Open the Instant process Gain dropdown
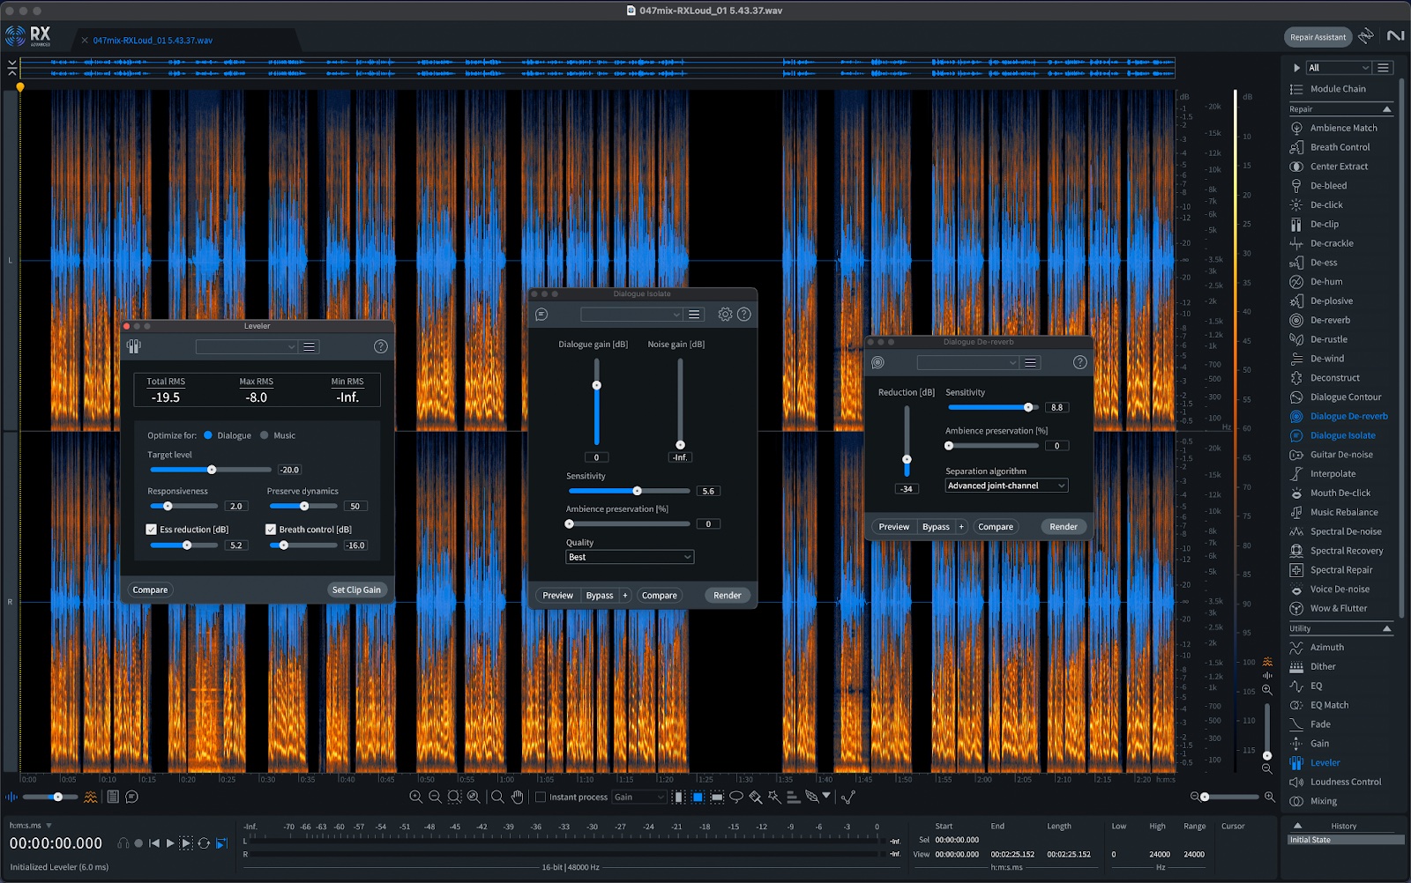 click(x=638, y=797)
